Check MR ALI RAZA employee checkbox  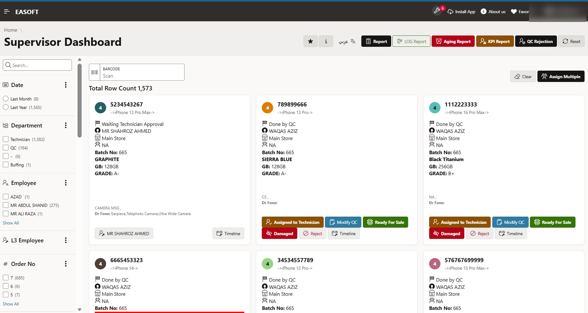6,214
